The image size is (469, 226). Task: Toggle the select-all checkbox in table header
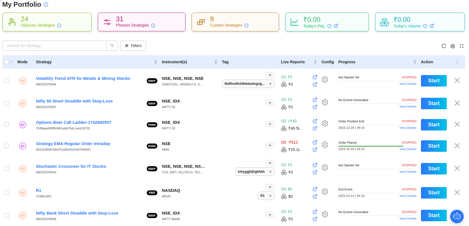pyautogui.click(x=7, y=62)
